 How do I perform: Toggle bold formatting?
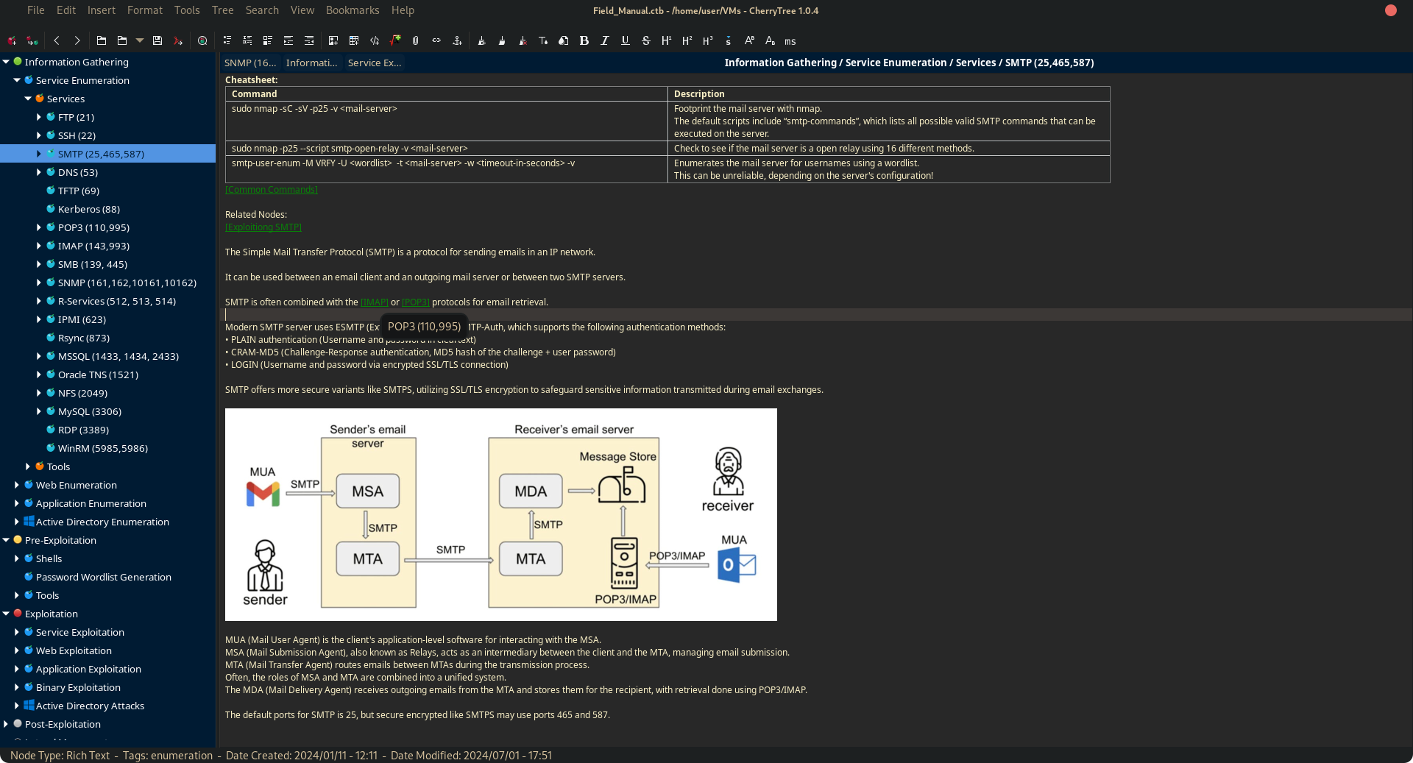coord(584,41)
